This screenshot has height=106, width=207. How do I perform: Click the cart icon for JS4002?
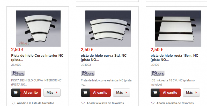coord(16,93)
